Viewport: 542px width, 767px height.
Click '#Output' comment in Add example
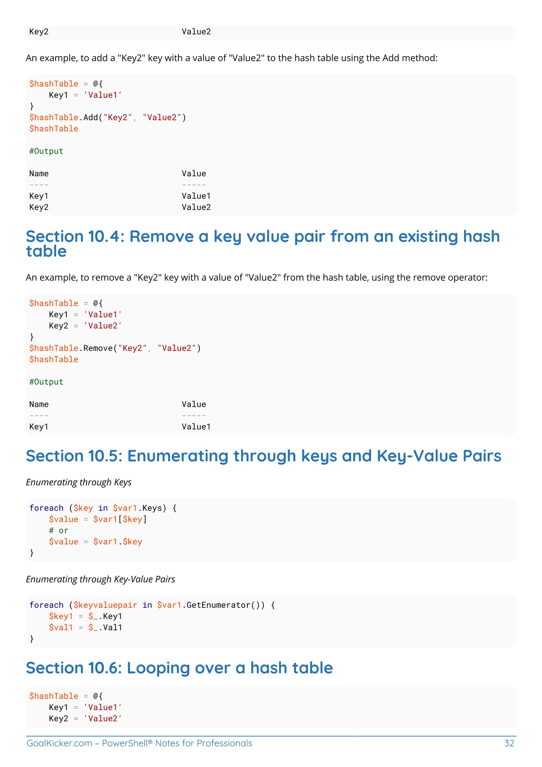point(46,151)
